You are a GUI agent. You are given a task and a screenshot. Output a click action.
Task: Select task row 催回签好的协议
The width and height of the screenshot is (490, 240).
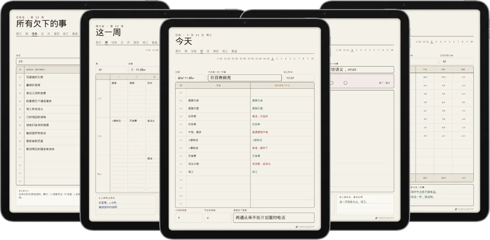[48, 133]
